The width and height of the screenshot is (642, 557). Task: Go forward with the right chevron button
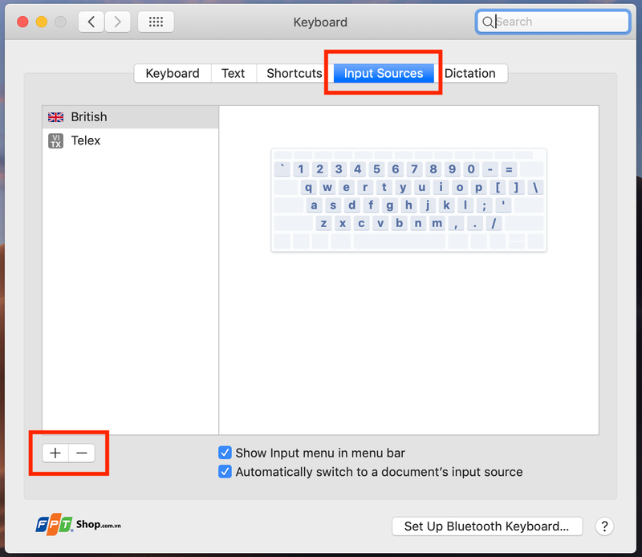[x=117, y=22]
